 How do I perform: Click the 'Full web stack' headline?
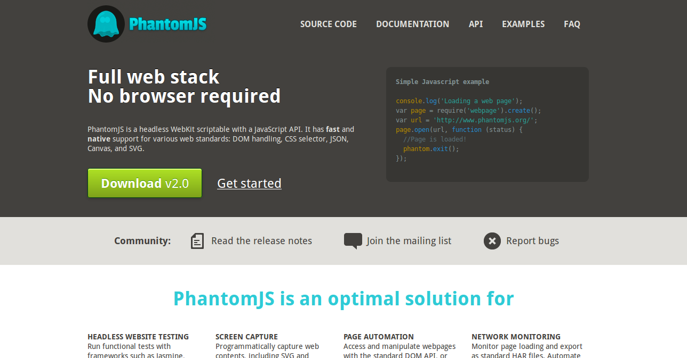point(154,77)
